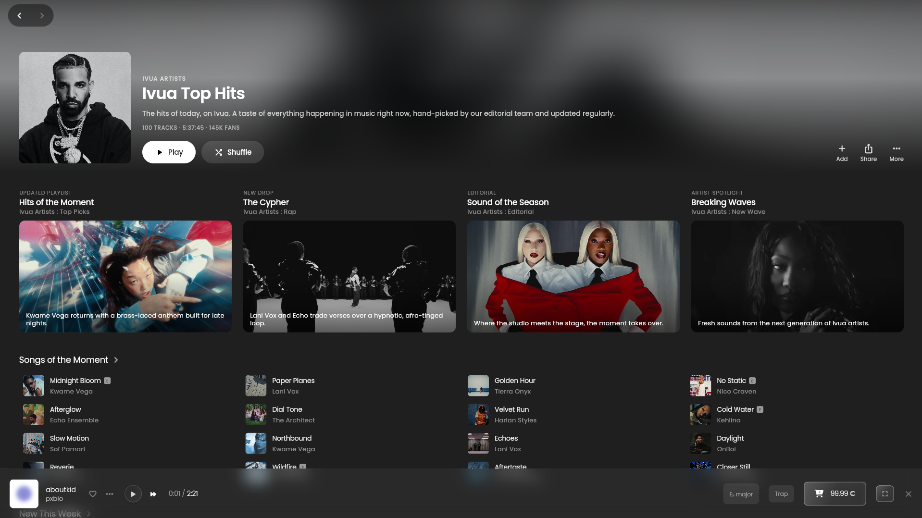Like the aboutkid track with heart icon
Image resolution: width=922 pixels, height=518 pixels.
tap(93, 494)
